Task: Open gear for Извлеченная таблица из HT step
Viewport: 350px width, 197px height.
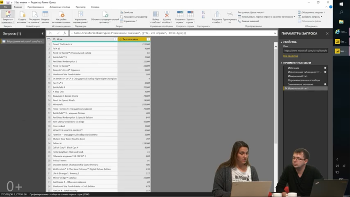Action: (325, 72)
